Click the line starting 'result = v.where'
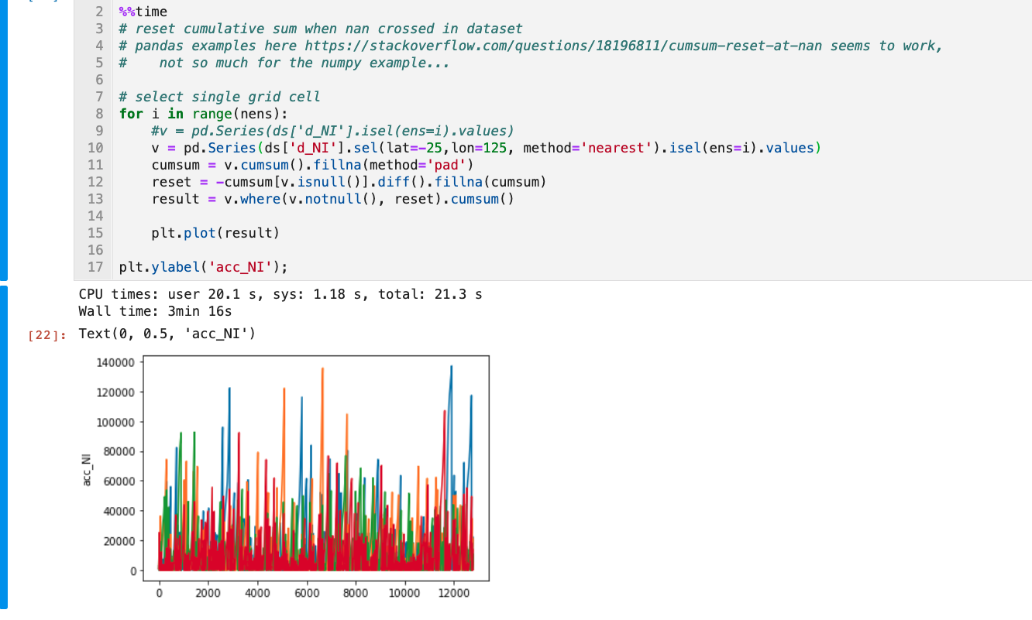Image resolution: width=1032 pixels, height=620 pixels. [333, 199]
